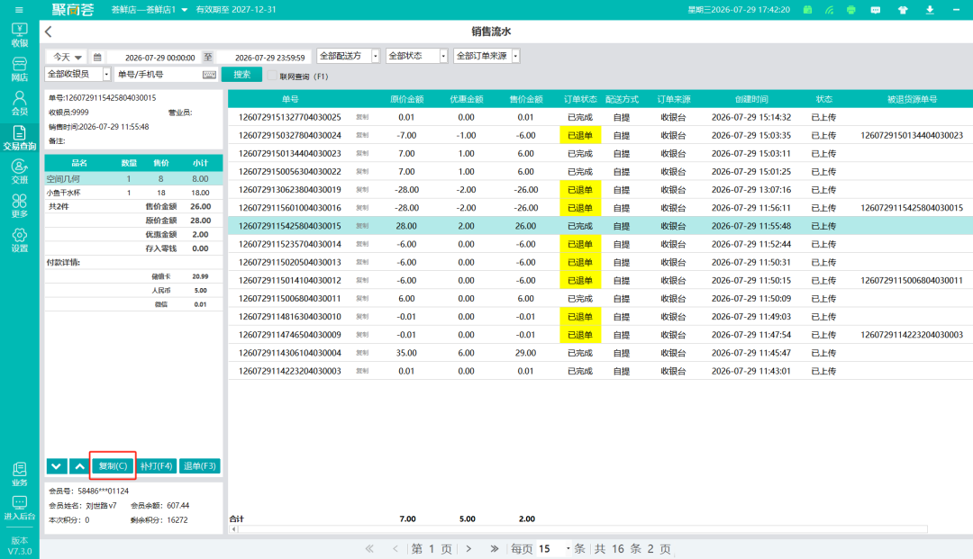Click the download icon in title bar

[930, 10]
